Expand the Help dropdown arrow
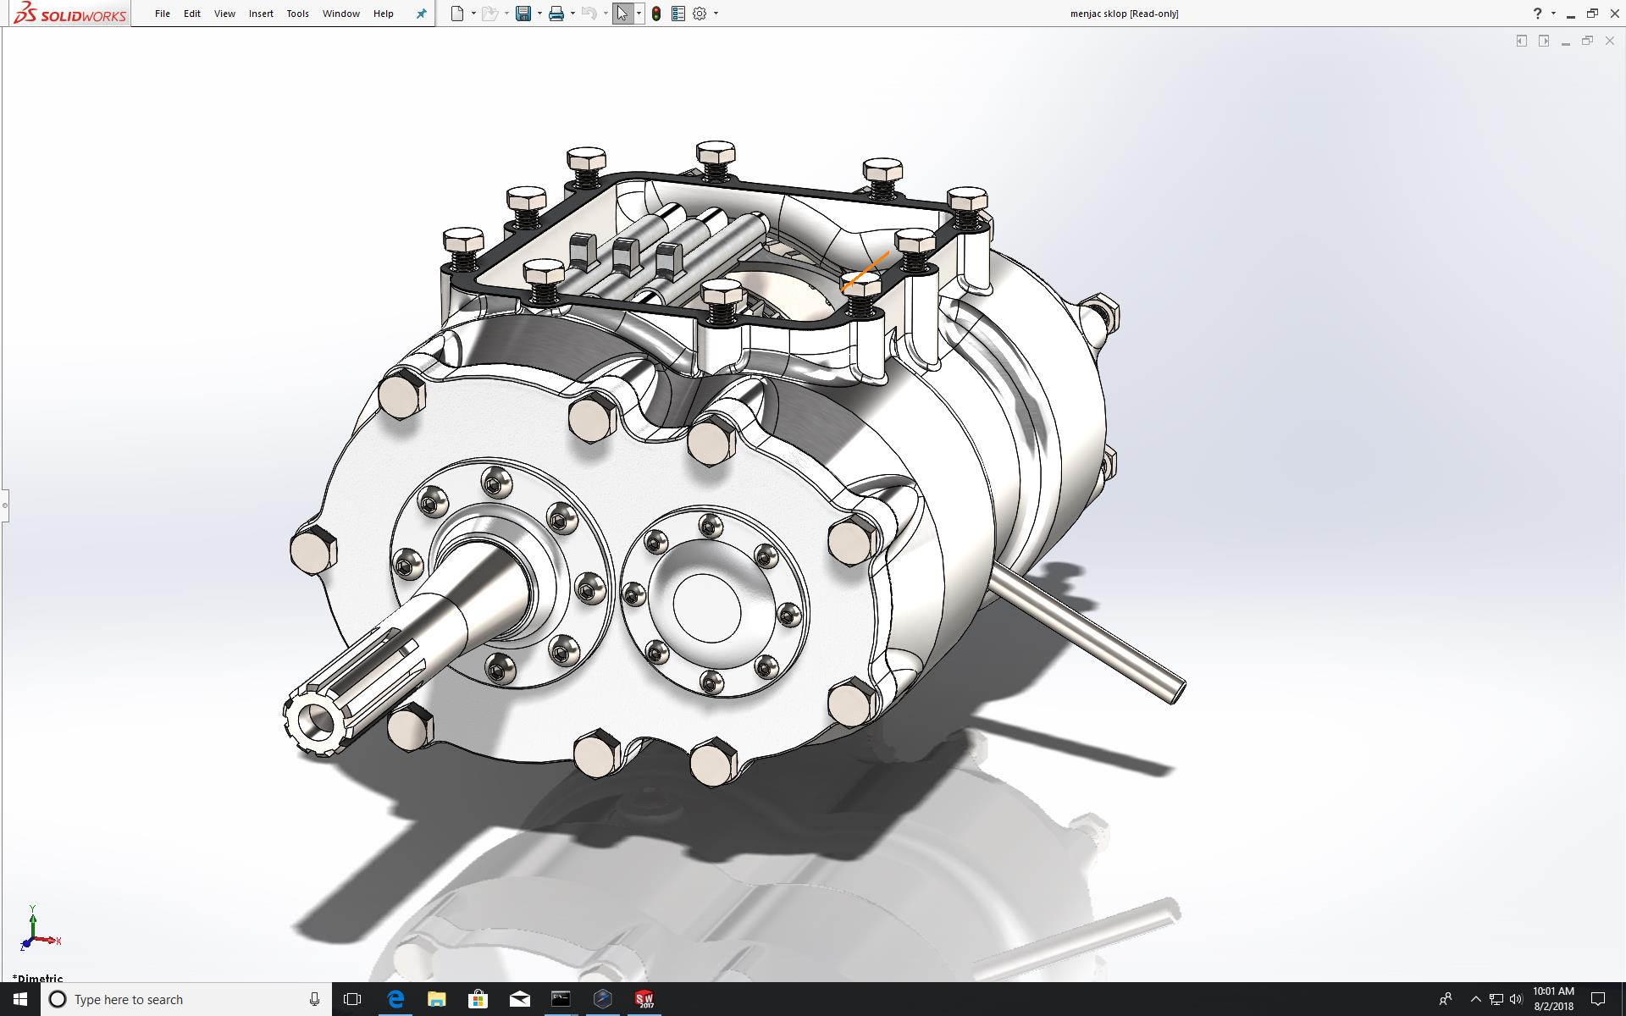This screenshot has height=1016, width=1626. [1553, 14]
